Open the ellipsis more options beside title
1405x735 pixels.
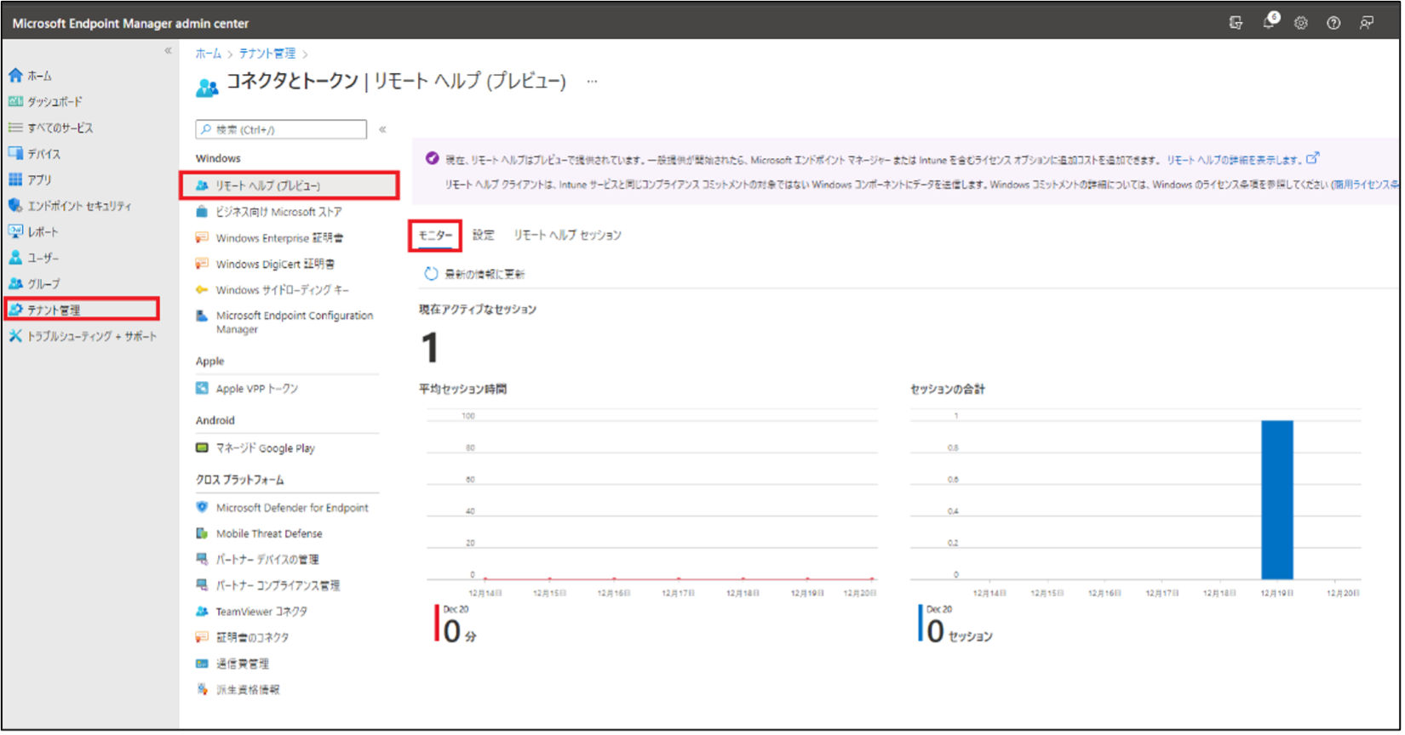click(x=592, y=82)
